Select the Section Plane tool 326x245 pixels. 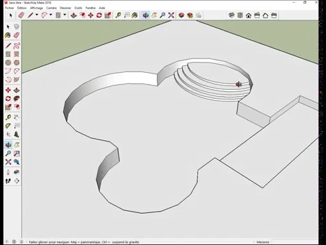[x=16, y=181]
